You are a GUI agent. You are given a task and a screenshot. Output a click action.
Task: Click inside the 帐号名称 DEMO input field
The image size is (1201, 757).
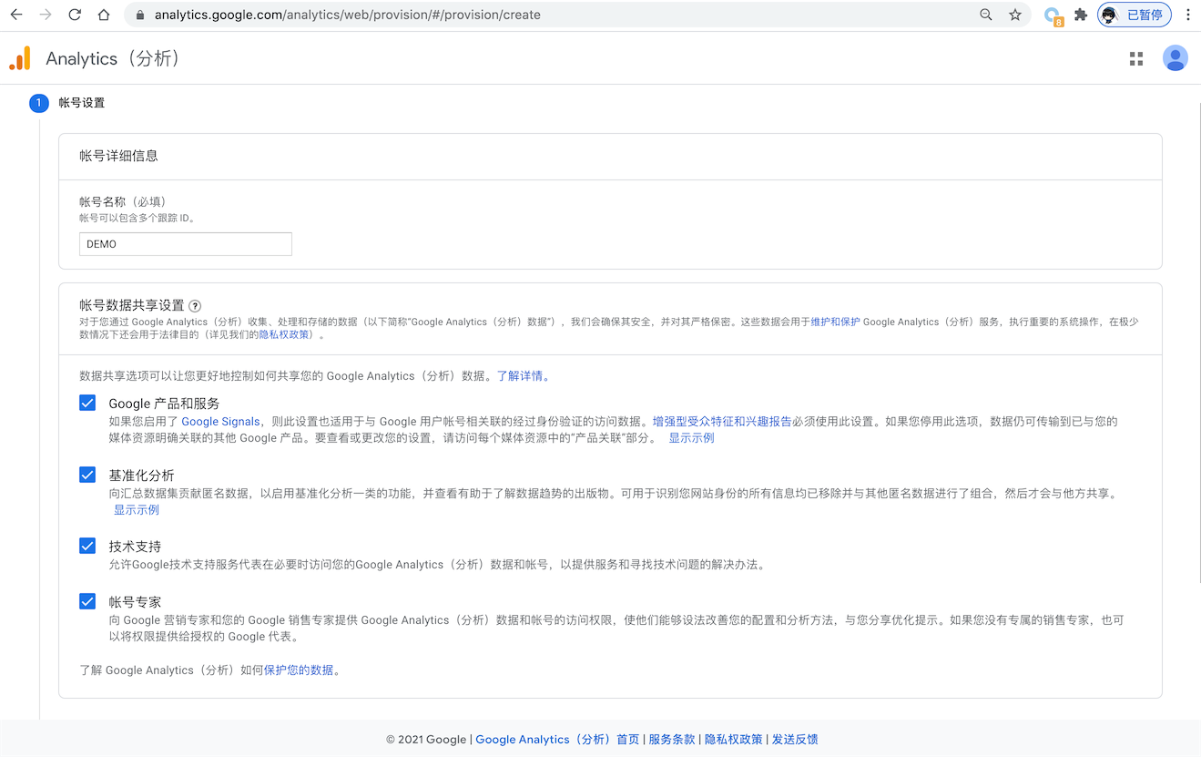pos(185,243)
